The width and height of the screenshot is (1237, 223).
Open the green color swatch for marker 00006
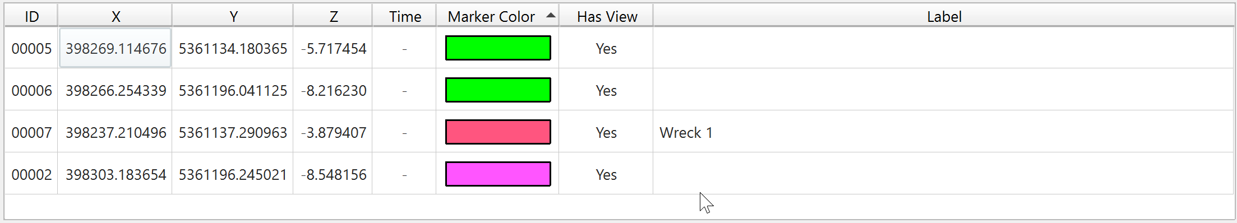point(498,90)
